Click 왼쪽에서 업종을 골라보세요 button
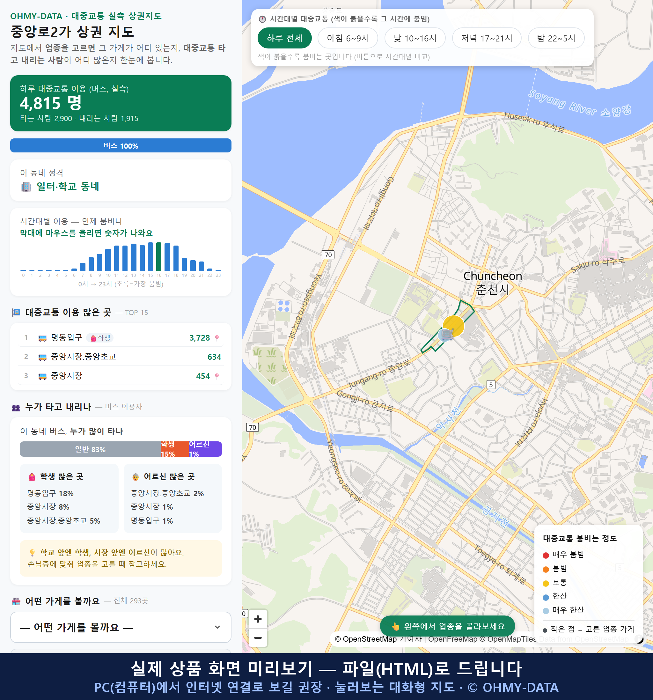The width and height of the screenshot is (653, 700). (447, 626)
